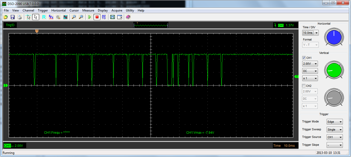Open the Cursor menu
This screenshot has width=351, height=157.
74,10
